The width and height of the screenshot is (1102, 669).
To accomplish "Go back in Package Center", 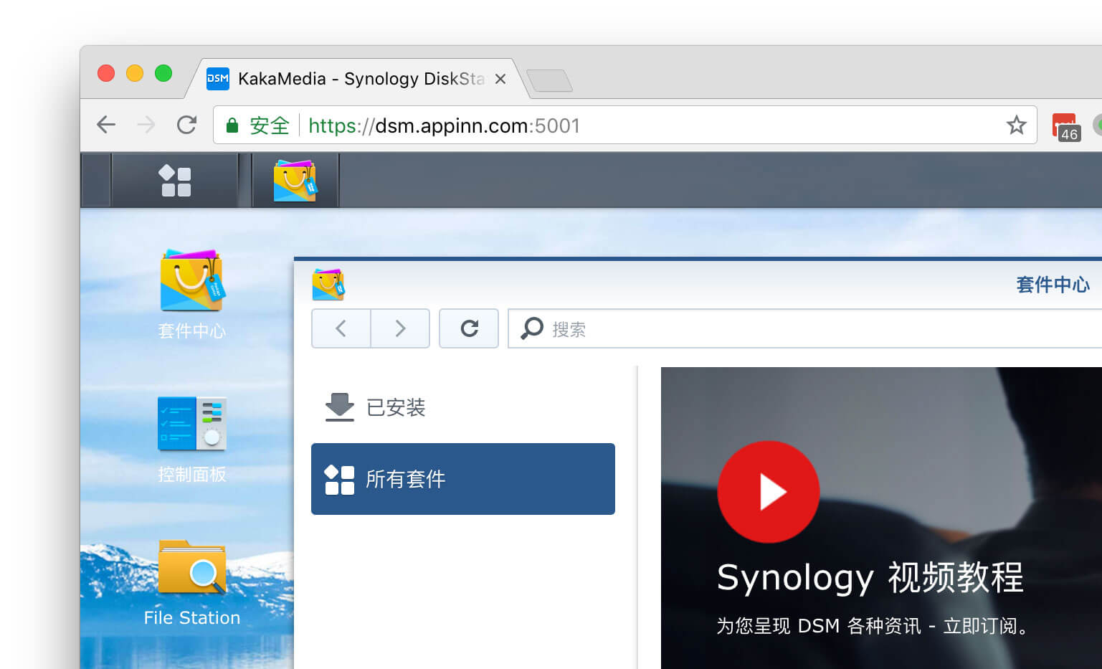I will pos(341,328).
